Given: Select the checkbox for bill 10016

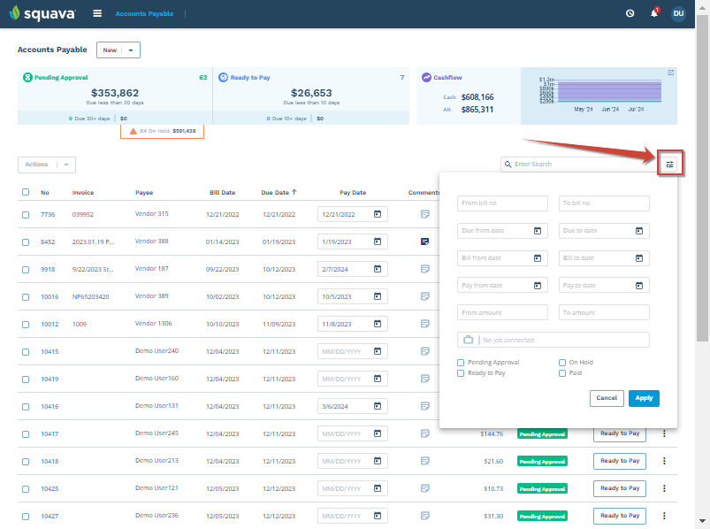Looking at the screenshot, I should click(x=26, y=297).
